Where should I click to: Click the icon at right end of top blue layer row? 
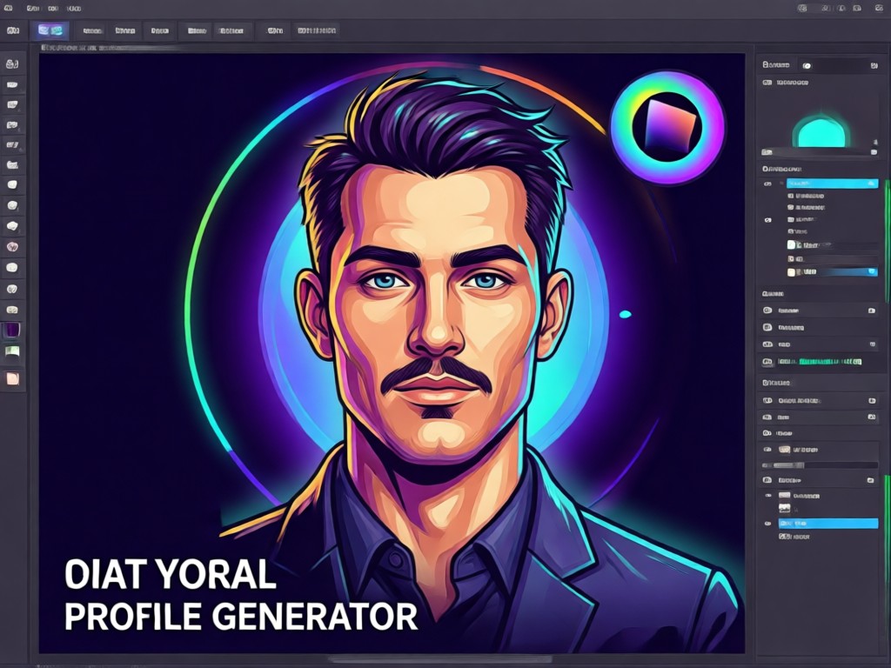tap(871, 184)
